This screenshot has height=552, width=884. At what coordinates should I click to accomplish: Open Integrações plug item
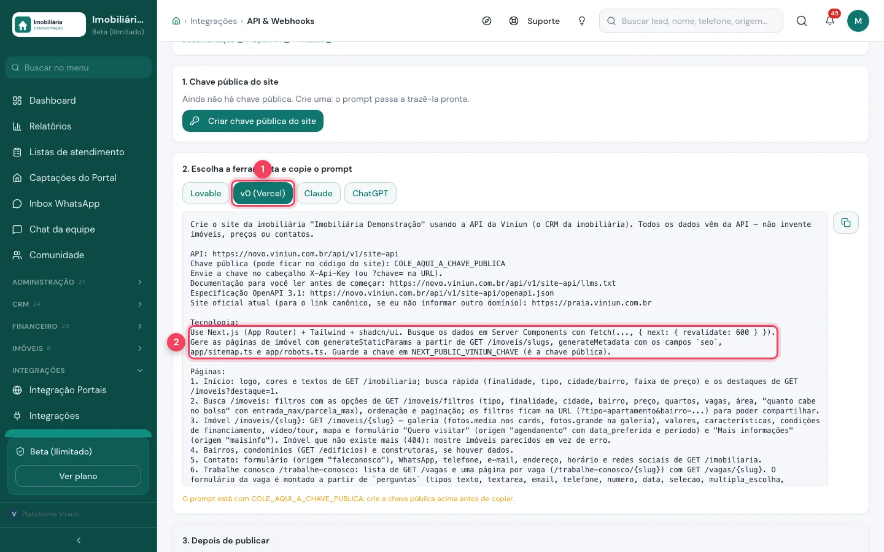coord(78,416)
